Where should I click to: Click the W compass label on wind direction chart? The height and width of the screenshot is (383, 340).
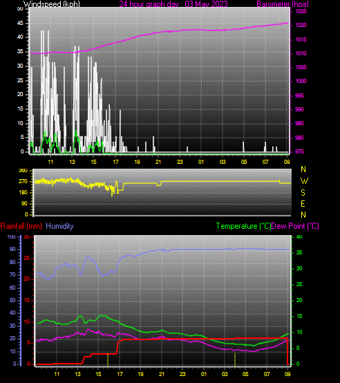pyautogui.click(x=304, y=181)
